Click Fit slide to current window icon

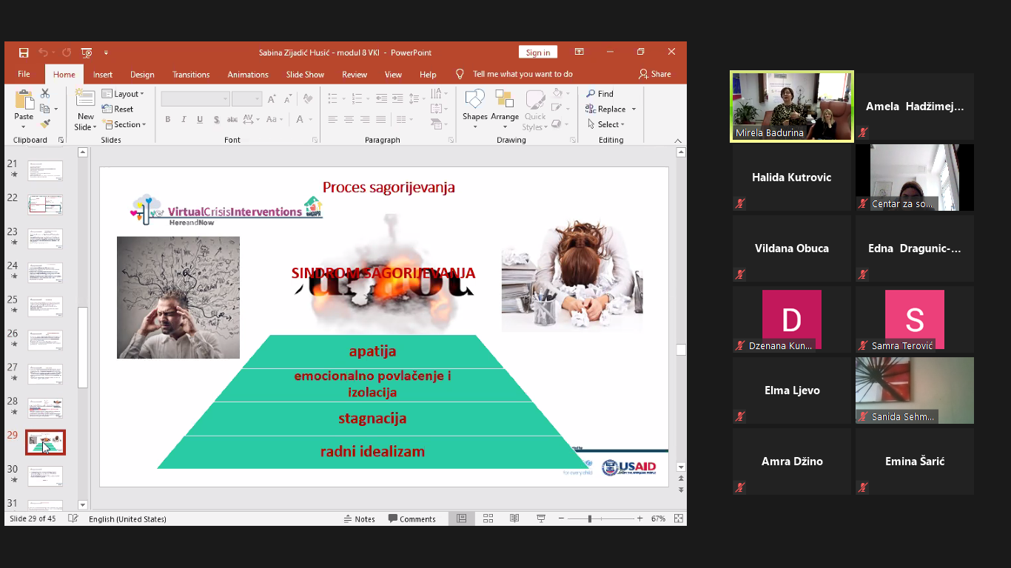678,518
